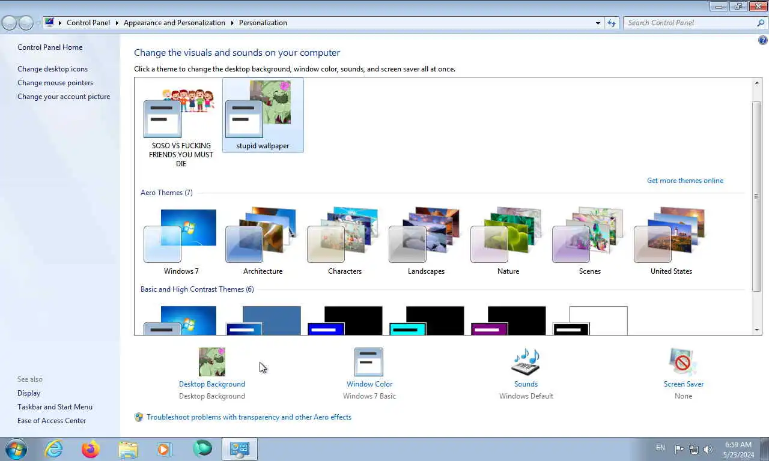Open Desktop Background settings icon
This screenshot has width=769, height=461.
click(x=212, y=362)
